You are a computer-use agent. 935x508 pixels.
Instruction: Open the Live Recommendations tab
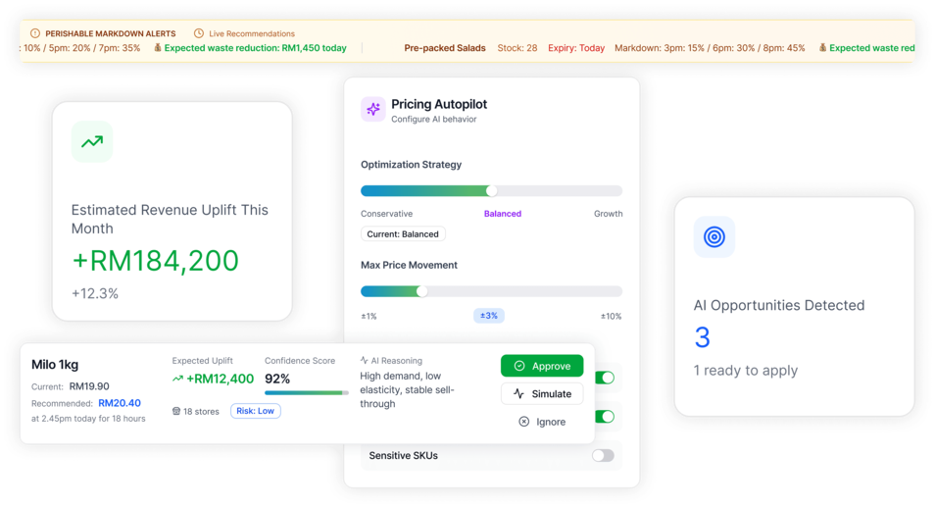[x=251, y=33]
